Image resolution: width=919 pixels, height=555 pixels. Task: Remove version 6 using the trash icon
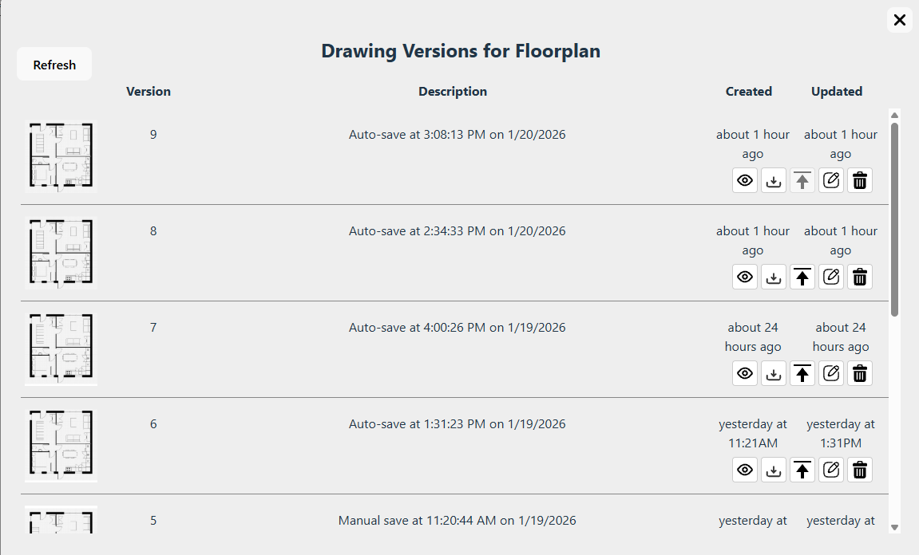pyautogui.click(x=860, y=470)
